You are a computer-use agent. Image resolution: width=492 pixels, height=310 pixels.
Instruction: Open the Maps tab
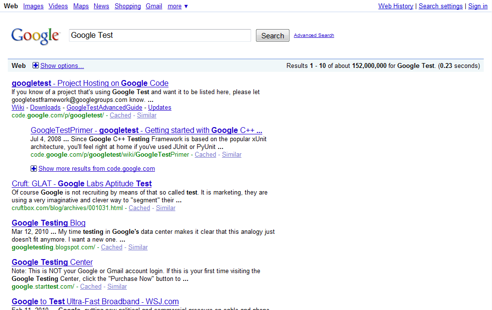(81, 6)
